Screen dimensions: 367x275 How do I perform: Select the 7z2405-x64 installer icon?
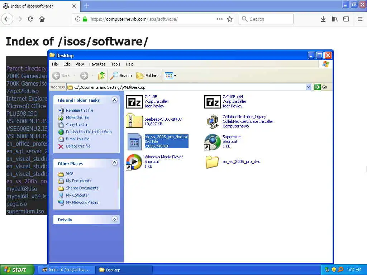tap(212, 102)
